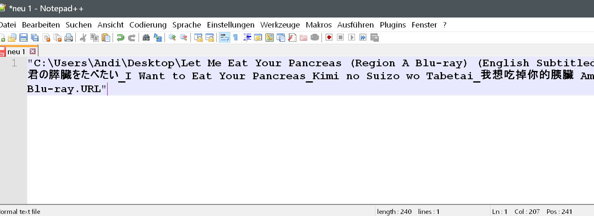Run macro multiple times icon
Image resolution: width=594 pixels, height=216 pixels.
coord(363,38)
